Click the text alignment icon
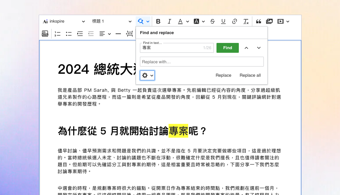Image resolution: width=340 pixels, height=195 pixels. click(102, 34)
